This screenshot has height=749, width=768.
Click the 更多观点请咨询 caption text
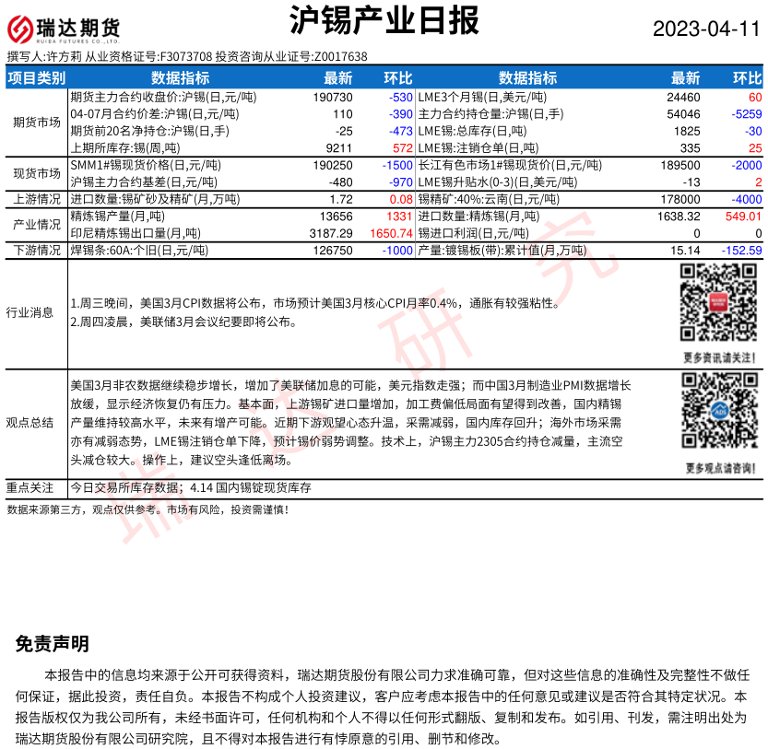719,468
